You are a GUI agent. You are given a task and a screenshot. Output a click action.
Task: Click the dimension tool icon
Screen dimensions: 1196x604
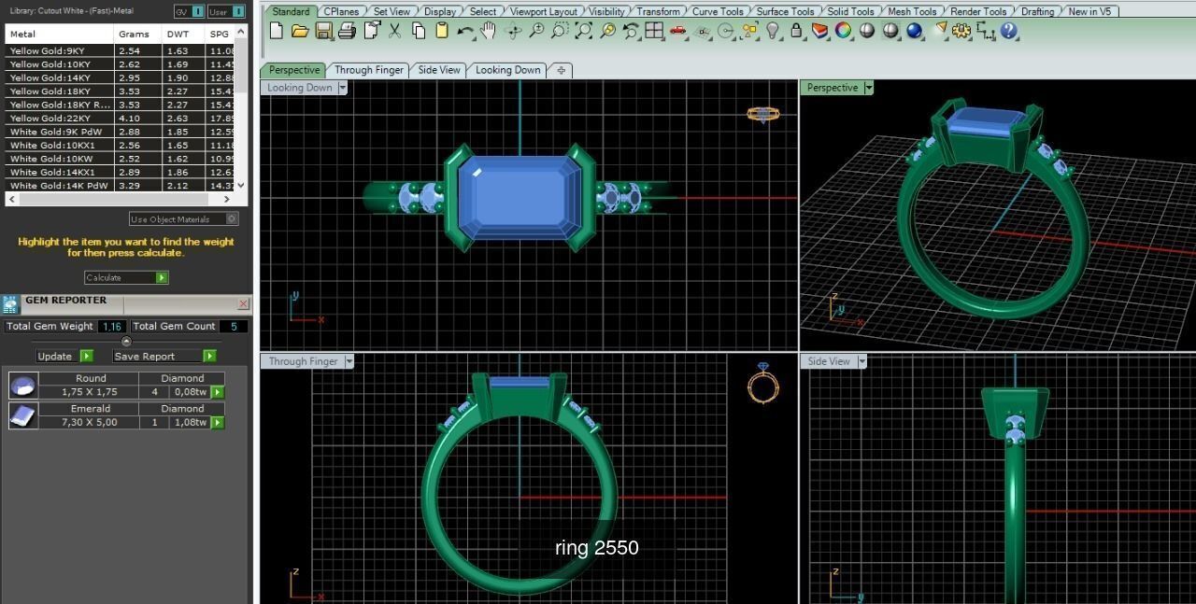tap(986, 30)
